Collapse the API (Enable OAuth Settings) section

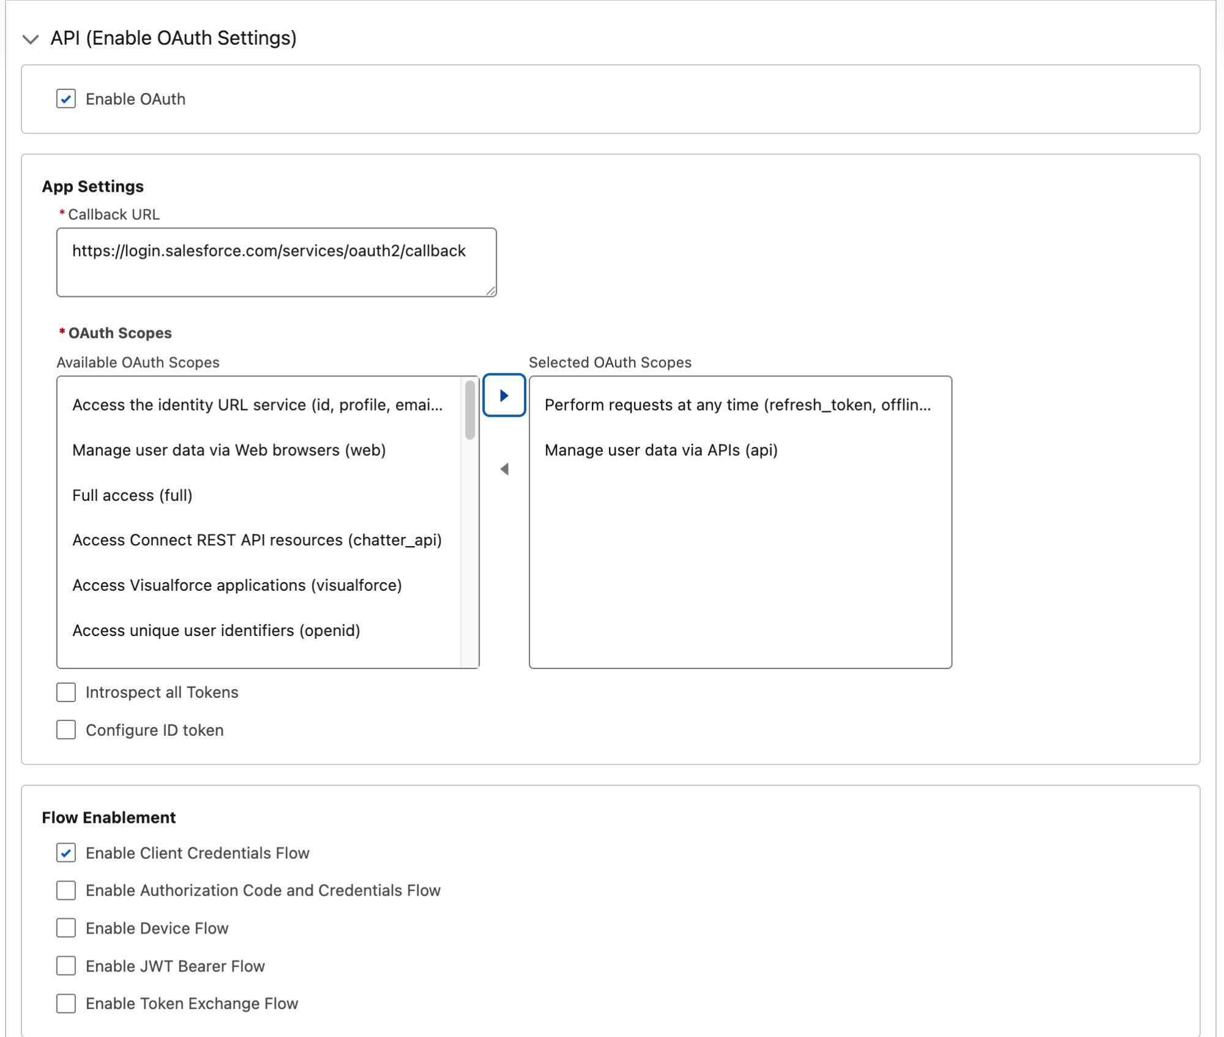29,38
